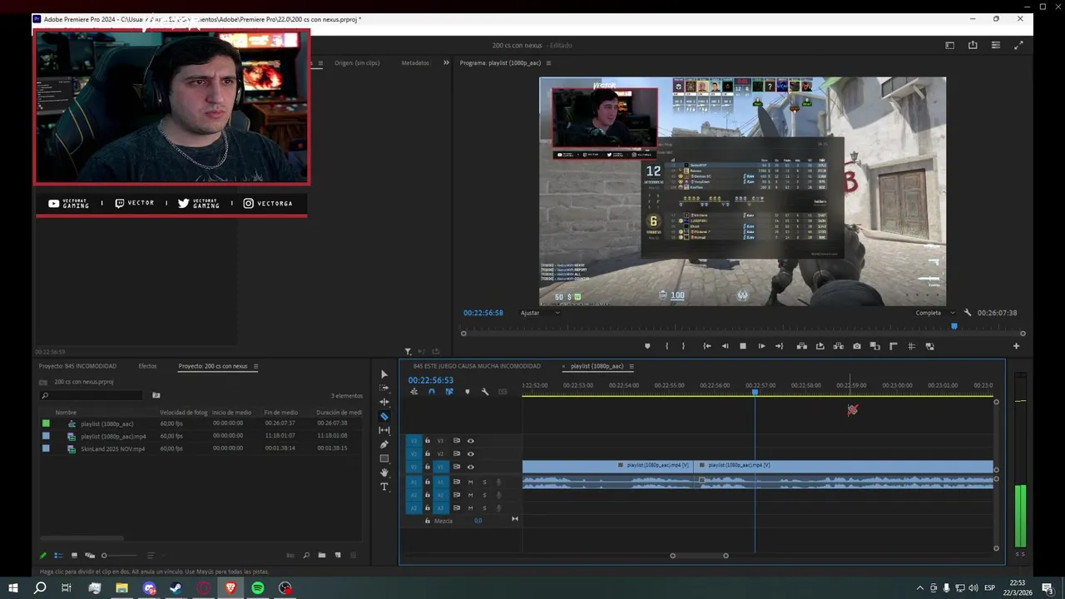
Task: Solo audio track A2
Action: pos(484,495)
